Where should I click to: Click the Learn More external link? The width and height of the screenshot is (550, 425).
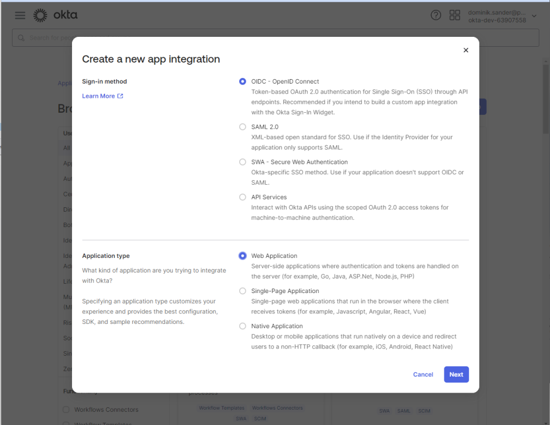102,96
